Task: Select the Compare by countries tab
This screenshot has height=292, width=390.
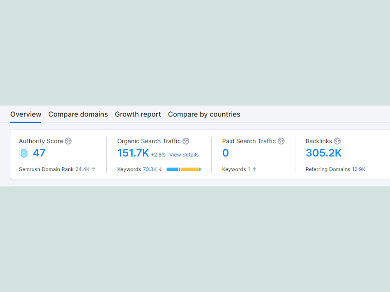Action: point(204,114)
